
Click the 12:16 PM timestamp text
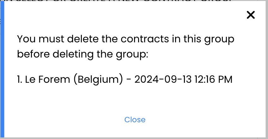pos(213,79)
